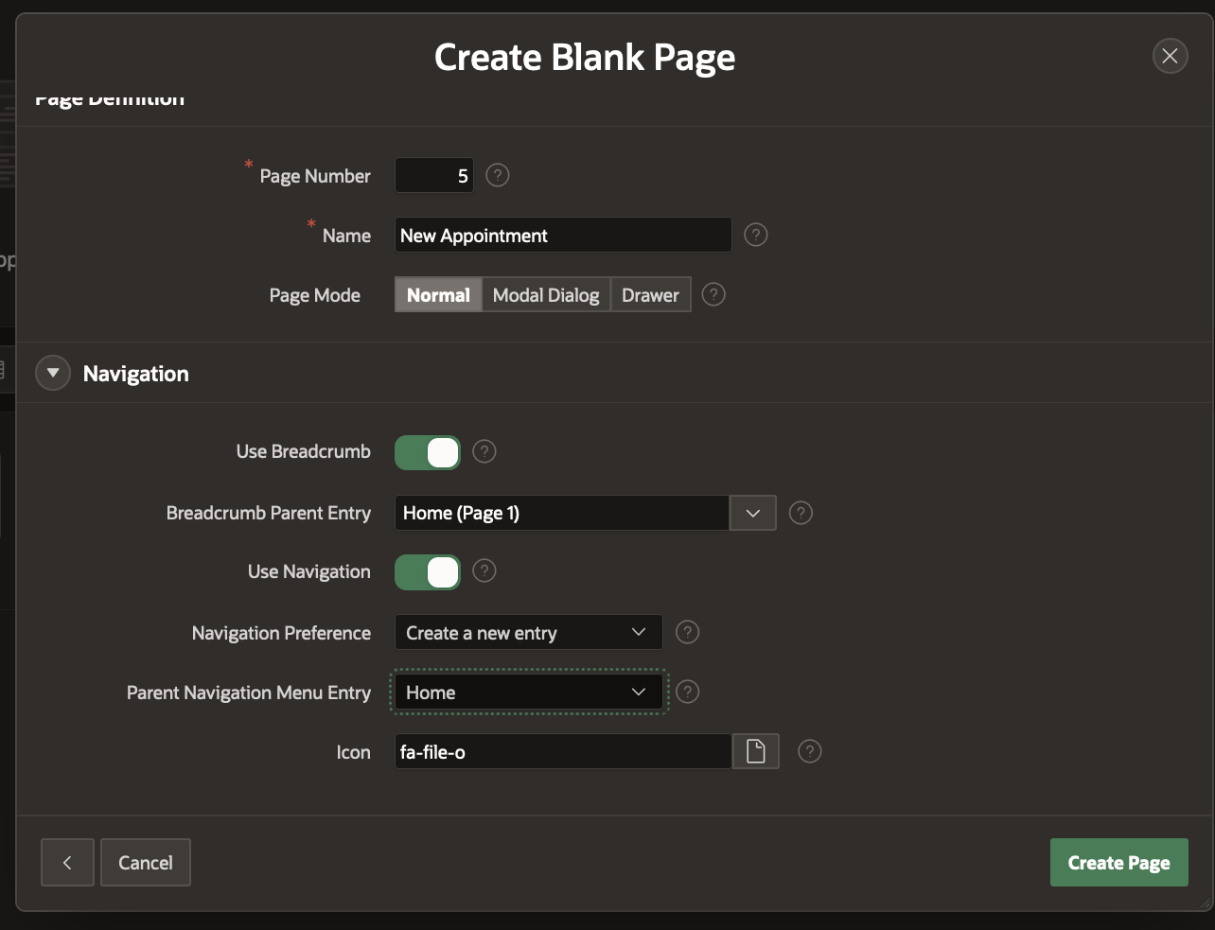1215x930 pixels.
Task: Close the Create Blank Page dialog
Action: tap(1170, 56)
